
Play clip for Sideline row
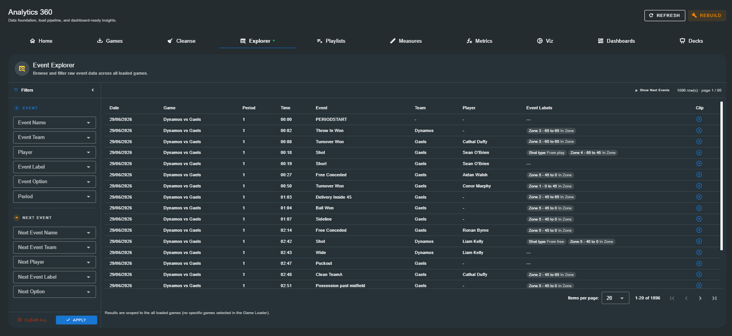[699, 219]
